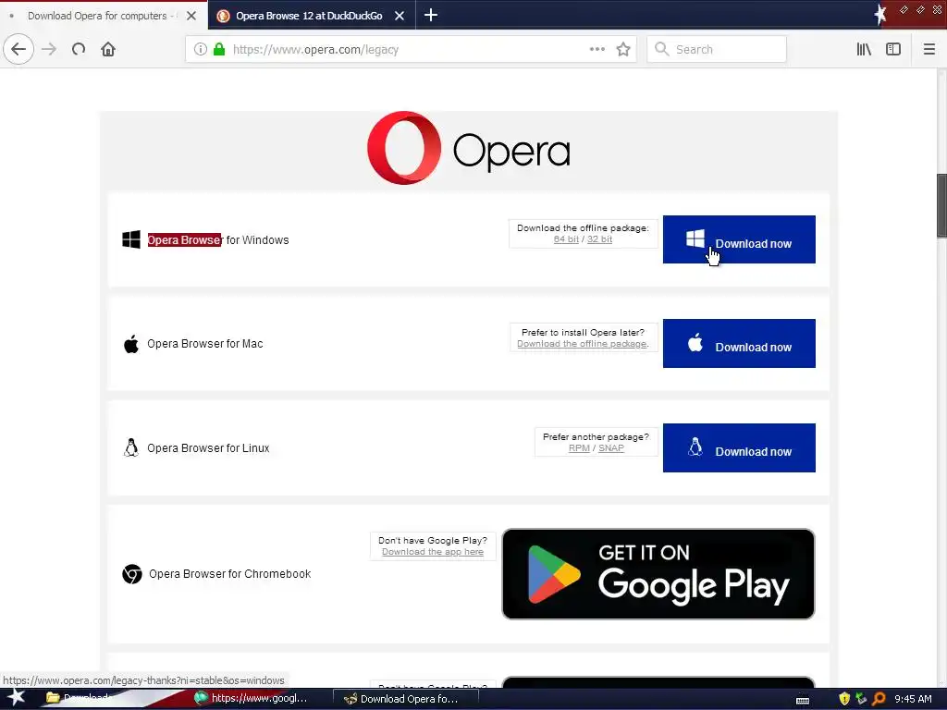Viewport: 947px width, 710px height.
Task: Click the vertical scrollbar thumb
Action: point(941,205)
